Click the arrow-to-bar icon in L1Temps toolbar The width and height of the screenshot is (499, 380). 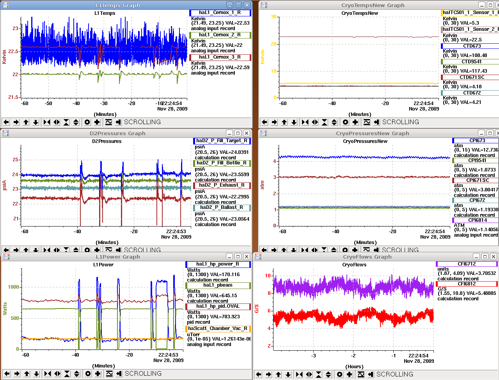(x=118, y=122)
